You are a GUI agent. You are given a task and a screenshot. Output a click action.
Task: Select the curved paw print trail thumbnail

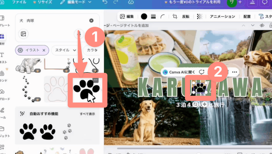pyautogui.click(x=28, y=89)
